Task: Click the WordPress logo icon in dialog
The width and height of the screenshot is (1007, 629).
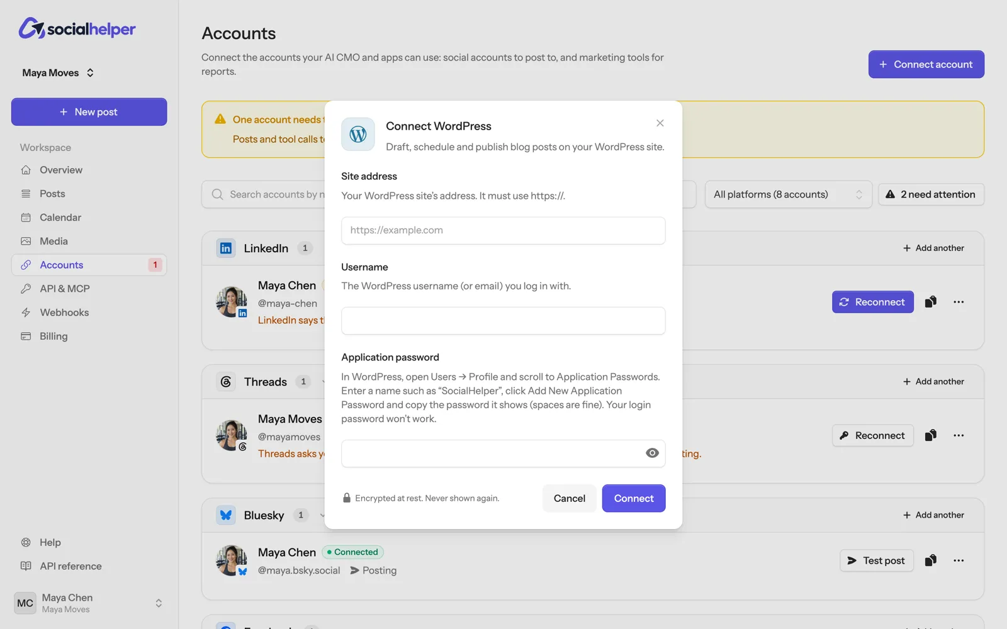Action: (x=358, y=134)
